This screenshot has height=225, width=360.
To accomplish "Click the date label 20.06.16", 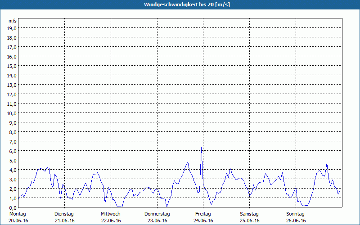I will [18, 220].
